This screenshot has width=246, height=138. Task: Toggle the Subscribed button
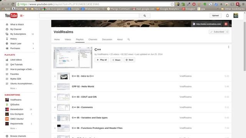click(217, 32)
